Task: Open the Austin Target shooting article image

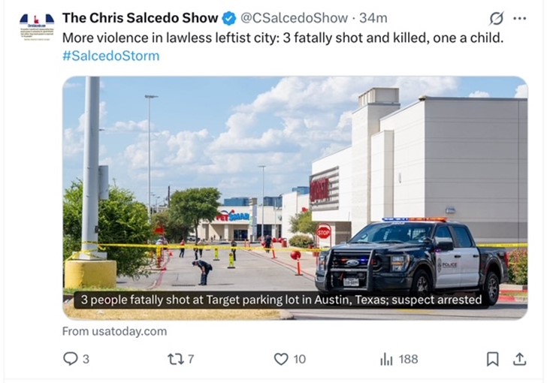Action: tap(295, 198)
